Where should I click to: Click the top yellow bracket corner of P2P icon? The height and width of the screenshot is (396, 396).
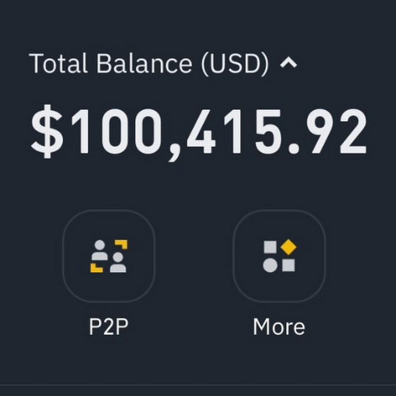(121, 245)
